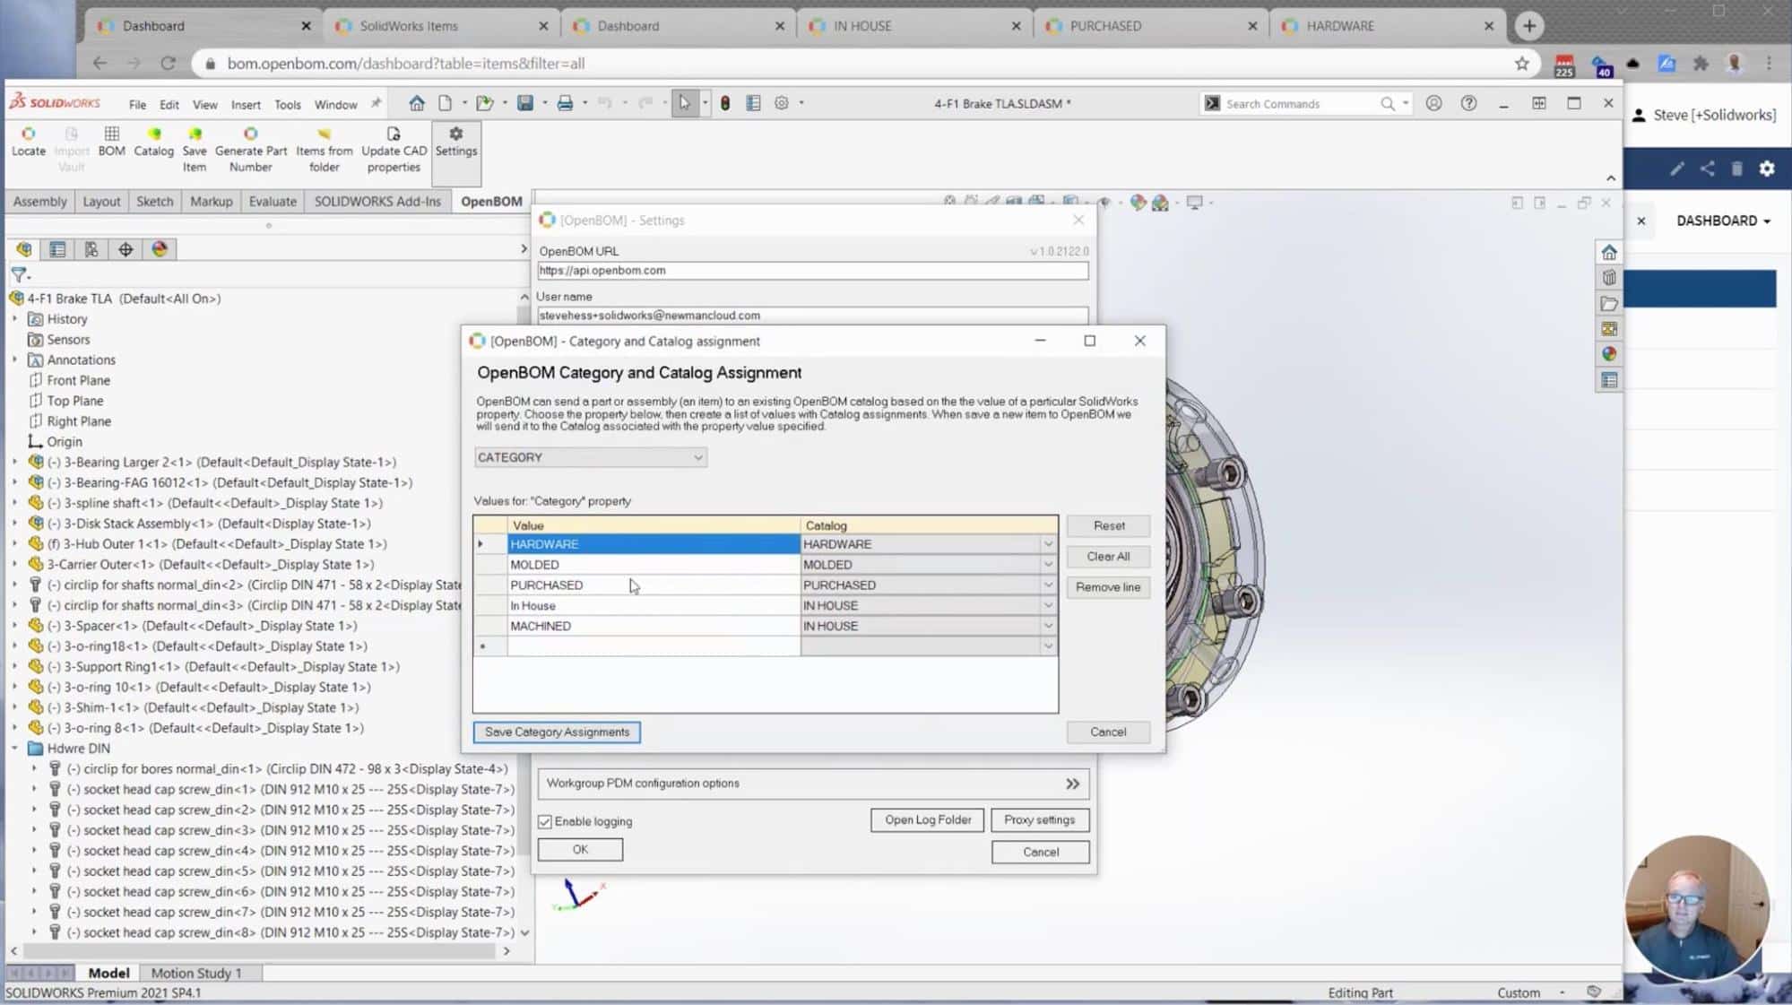This screenshot has height=1005, width=1792.
Task: Expand CATEGORY property dropdown
Action: click(696, 457)
